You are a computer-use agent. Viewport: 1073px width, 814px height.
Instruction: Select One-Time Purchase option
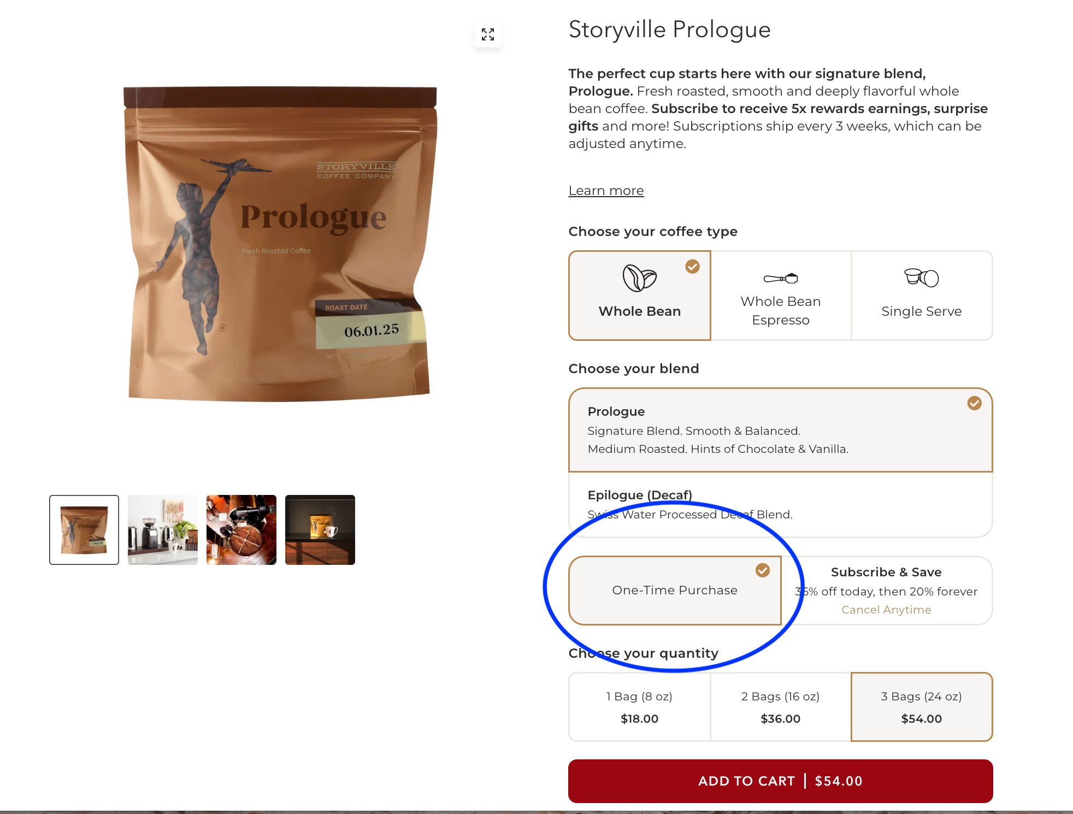coord(675,591)
